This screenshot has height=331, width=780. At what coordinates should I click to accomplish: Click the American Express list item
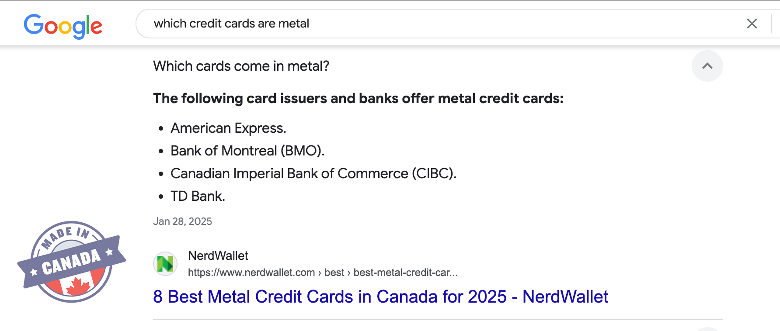pyautogui.click(x=228, y=128)
